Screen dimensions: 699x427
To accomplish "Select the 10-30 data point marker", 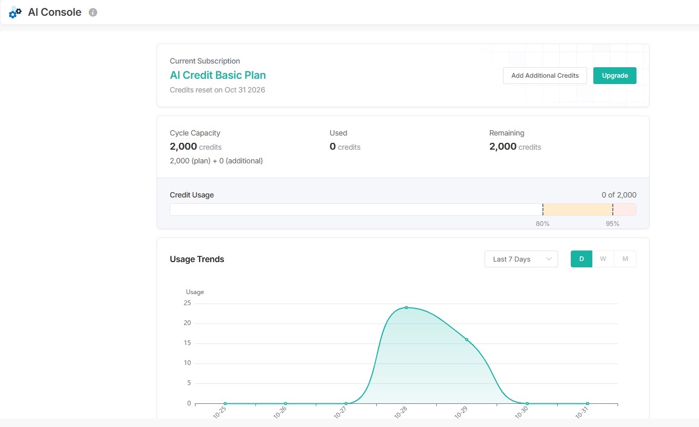I will (x=527, y=403).
